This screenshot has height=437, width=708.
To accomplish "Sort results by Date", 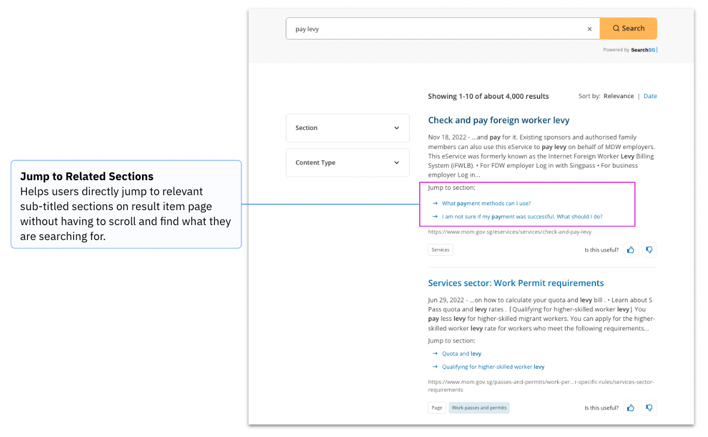I will pos(650,96).
